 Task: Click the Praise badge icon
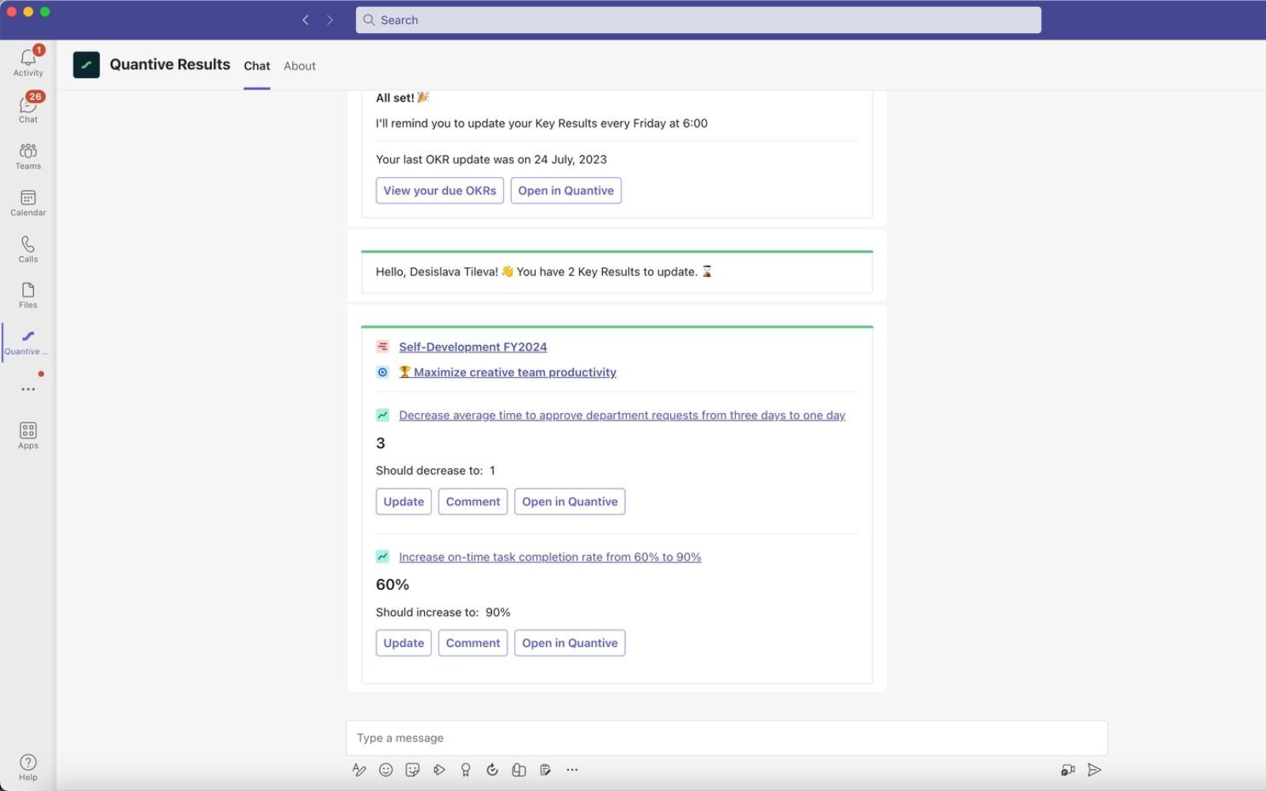pyautogui.click(x=466, y=770)
